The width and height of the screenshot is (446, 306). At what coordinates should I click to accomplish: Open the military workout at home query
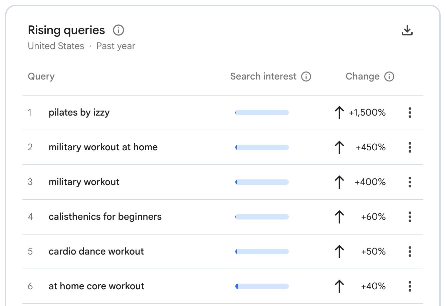103,147
